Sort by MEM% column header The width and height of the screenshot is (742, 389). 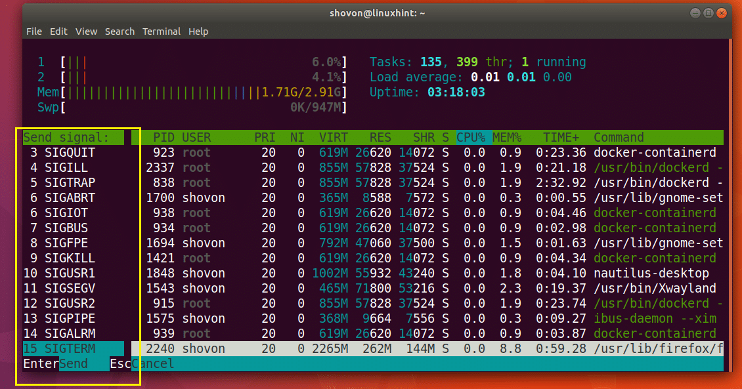[507, 138]
